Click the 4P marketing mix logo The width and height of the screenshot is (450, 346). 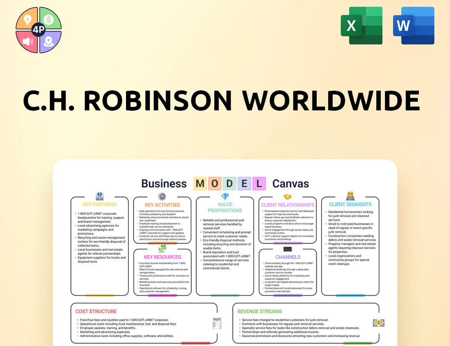(x=38, y=30)
